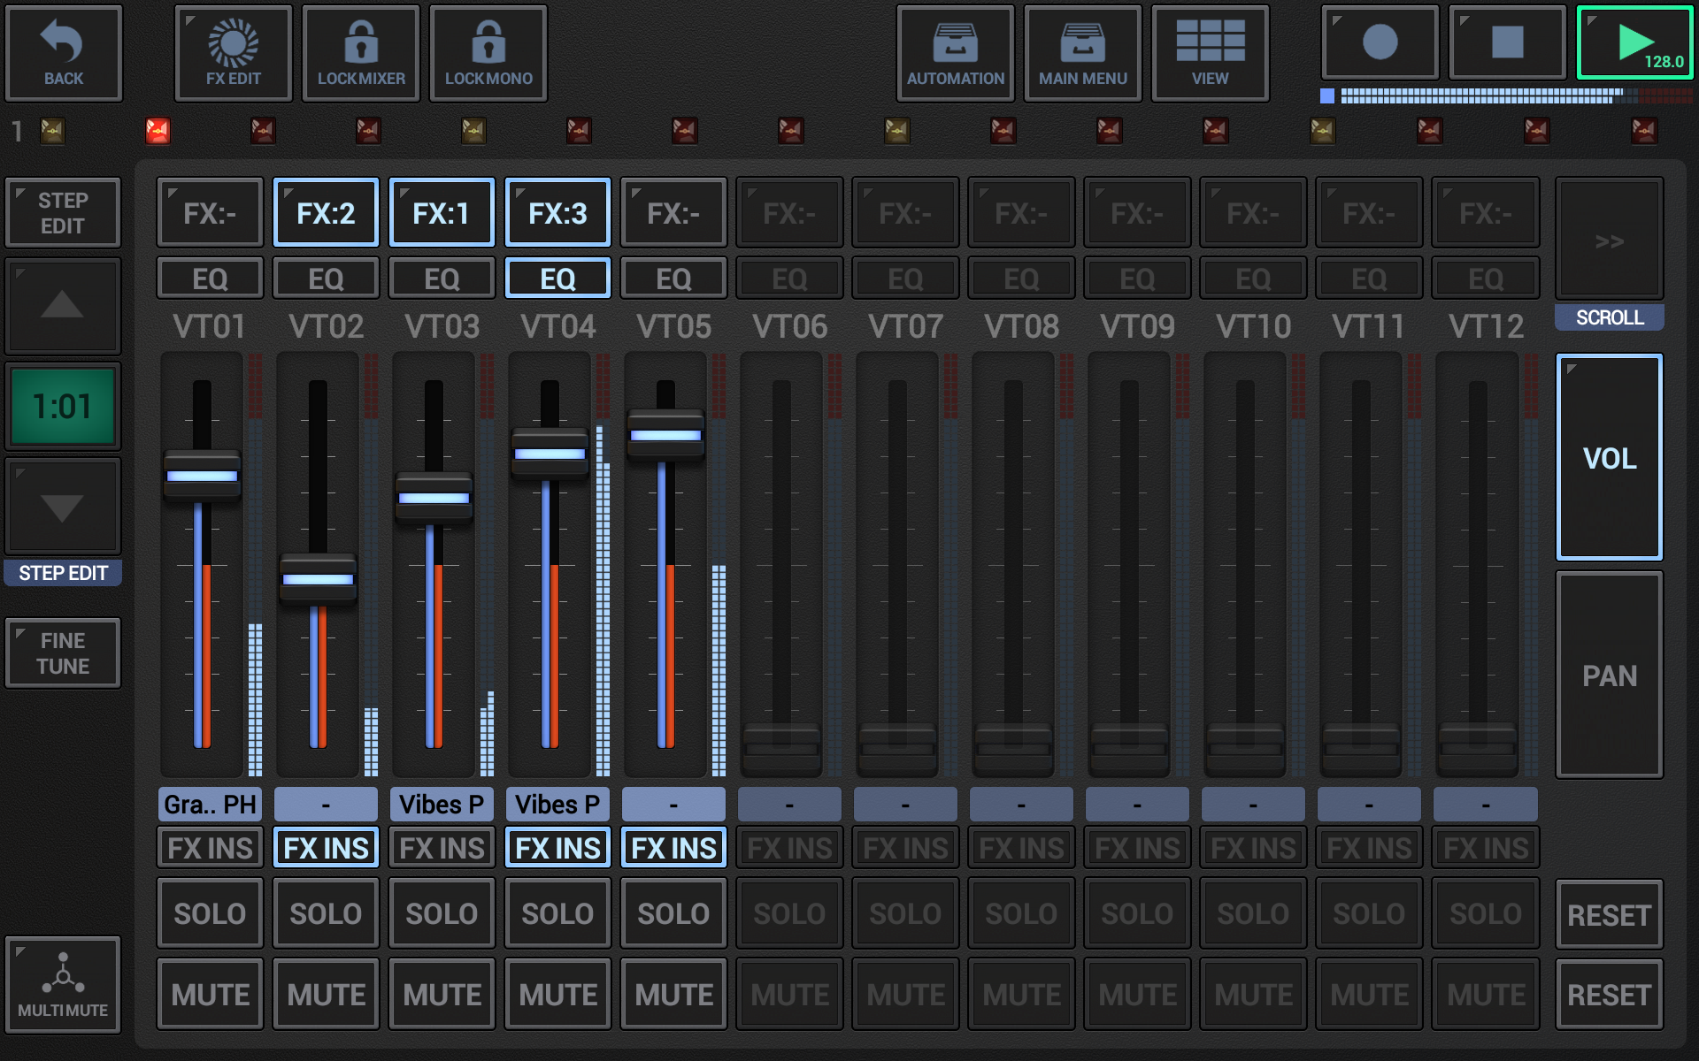Switch to the VOL view
The image size is (1699, 1061).
1609,457
